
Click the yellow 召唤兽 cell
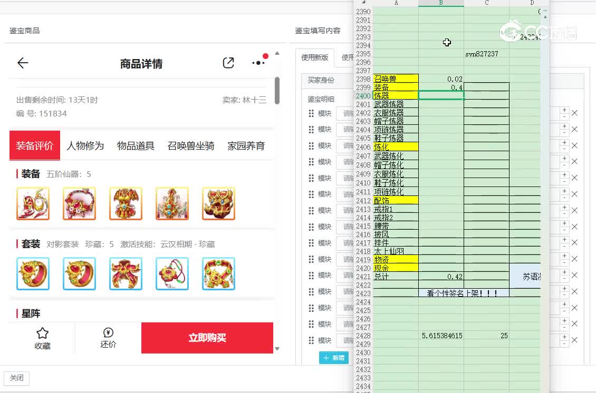396,78
